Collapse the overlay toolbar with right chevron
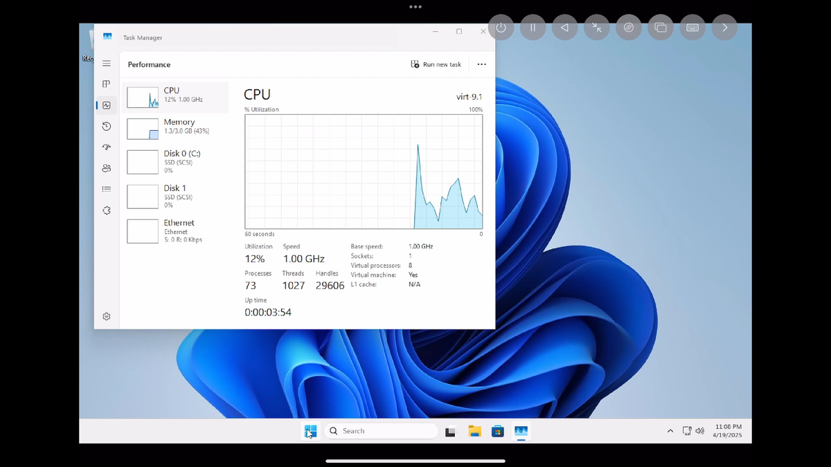Viewport: 831px width, 467px height. (724, 28)
